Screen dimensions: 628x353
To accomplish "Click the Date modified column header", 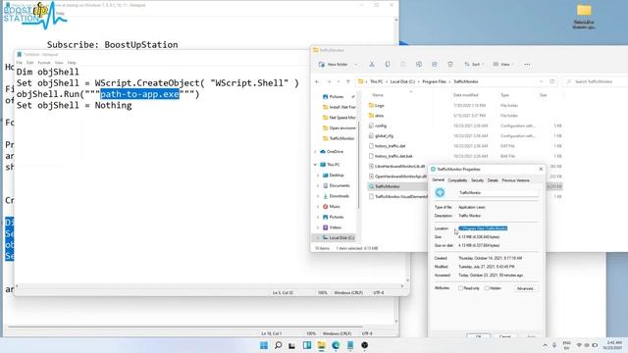I will pyautogui.click(x=465, y=95).
